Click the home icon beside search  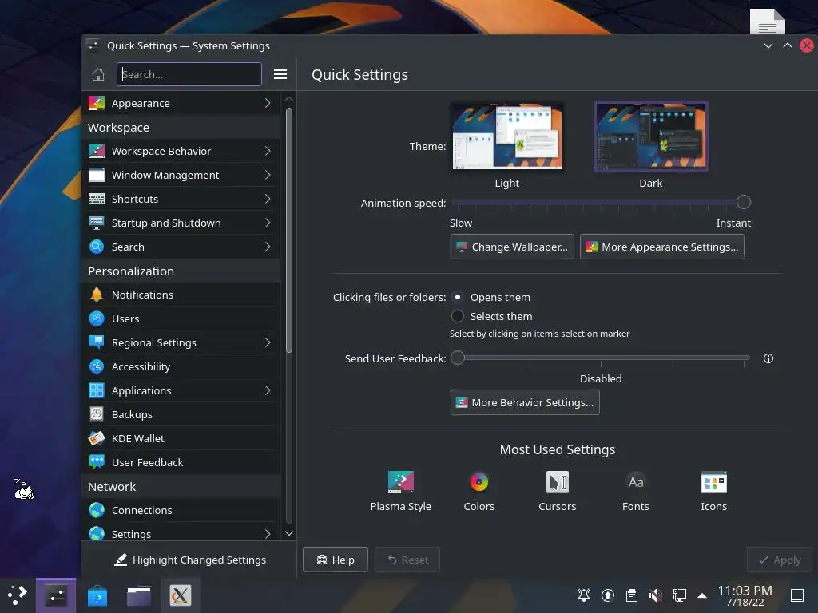coord(98,74)
